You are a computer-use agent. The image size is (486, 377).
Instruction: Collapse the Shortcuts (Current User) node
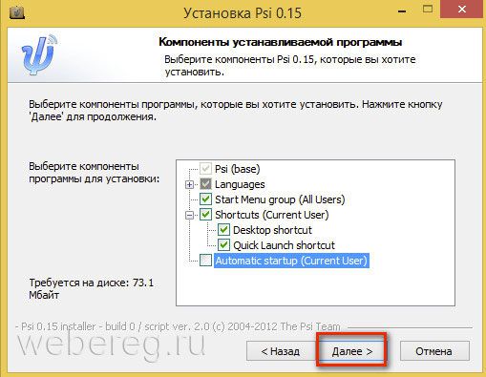(x=190, y=216)
